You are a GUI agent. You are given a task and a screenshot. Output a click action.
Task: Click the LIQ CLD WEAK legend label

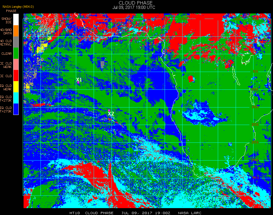(x=6, y=87)
